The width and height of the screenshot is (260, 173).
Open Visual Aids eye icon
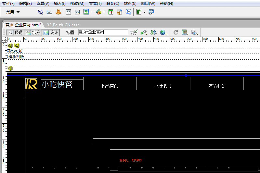194,32
